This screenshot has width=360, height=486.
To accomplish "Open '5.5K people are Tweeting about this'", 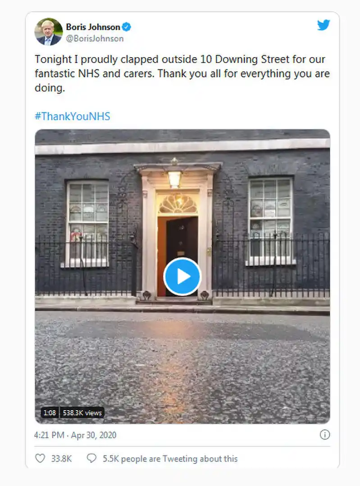I will tap(170, 459).
